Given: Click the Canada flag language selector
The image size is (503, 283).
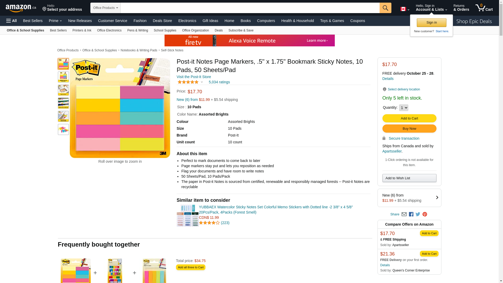Looking at the screenshot, I should (404, 9).
